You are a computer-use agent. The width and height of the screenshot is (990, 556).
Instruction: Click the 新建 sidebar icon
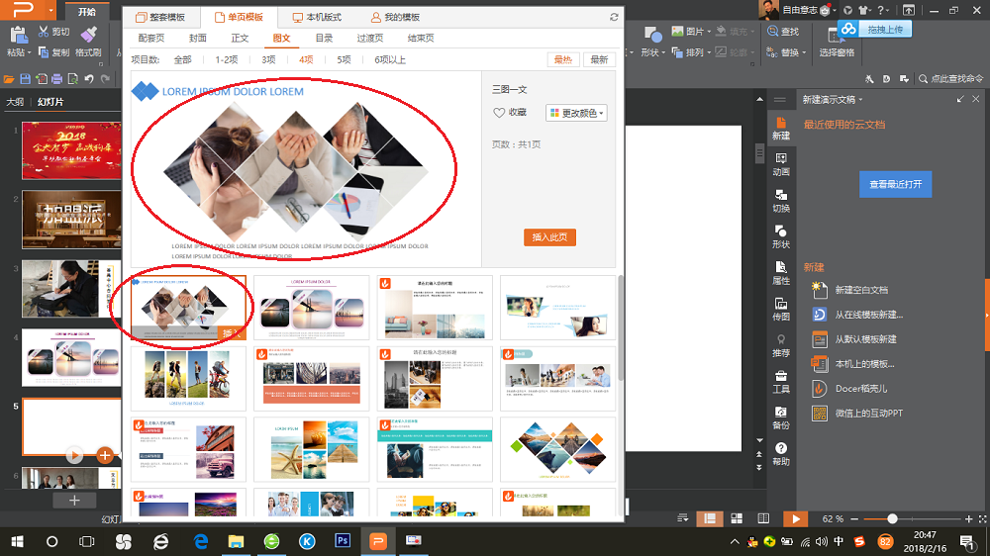click(781, 123)
